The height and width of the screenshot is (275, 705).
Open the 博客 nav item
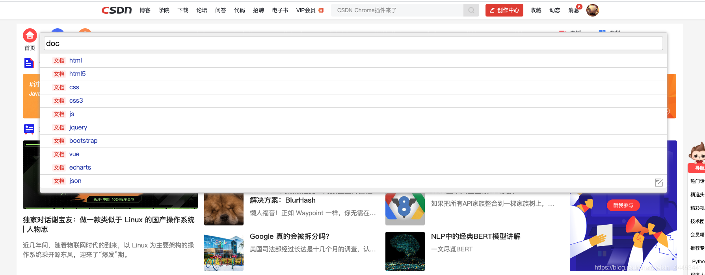point(145,10)
